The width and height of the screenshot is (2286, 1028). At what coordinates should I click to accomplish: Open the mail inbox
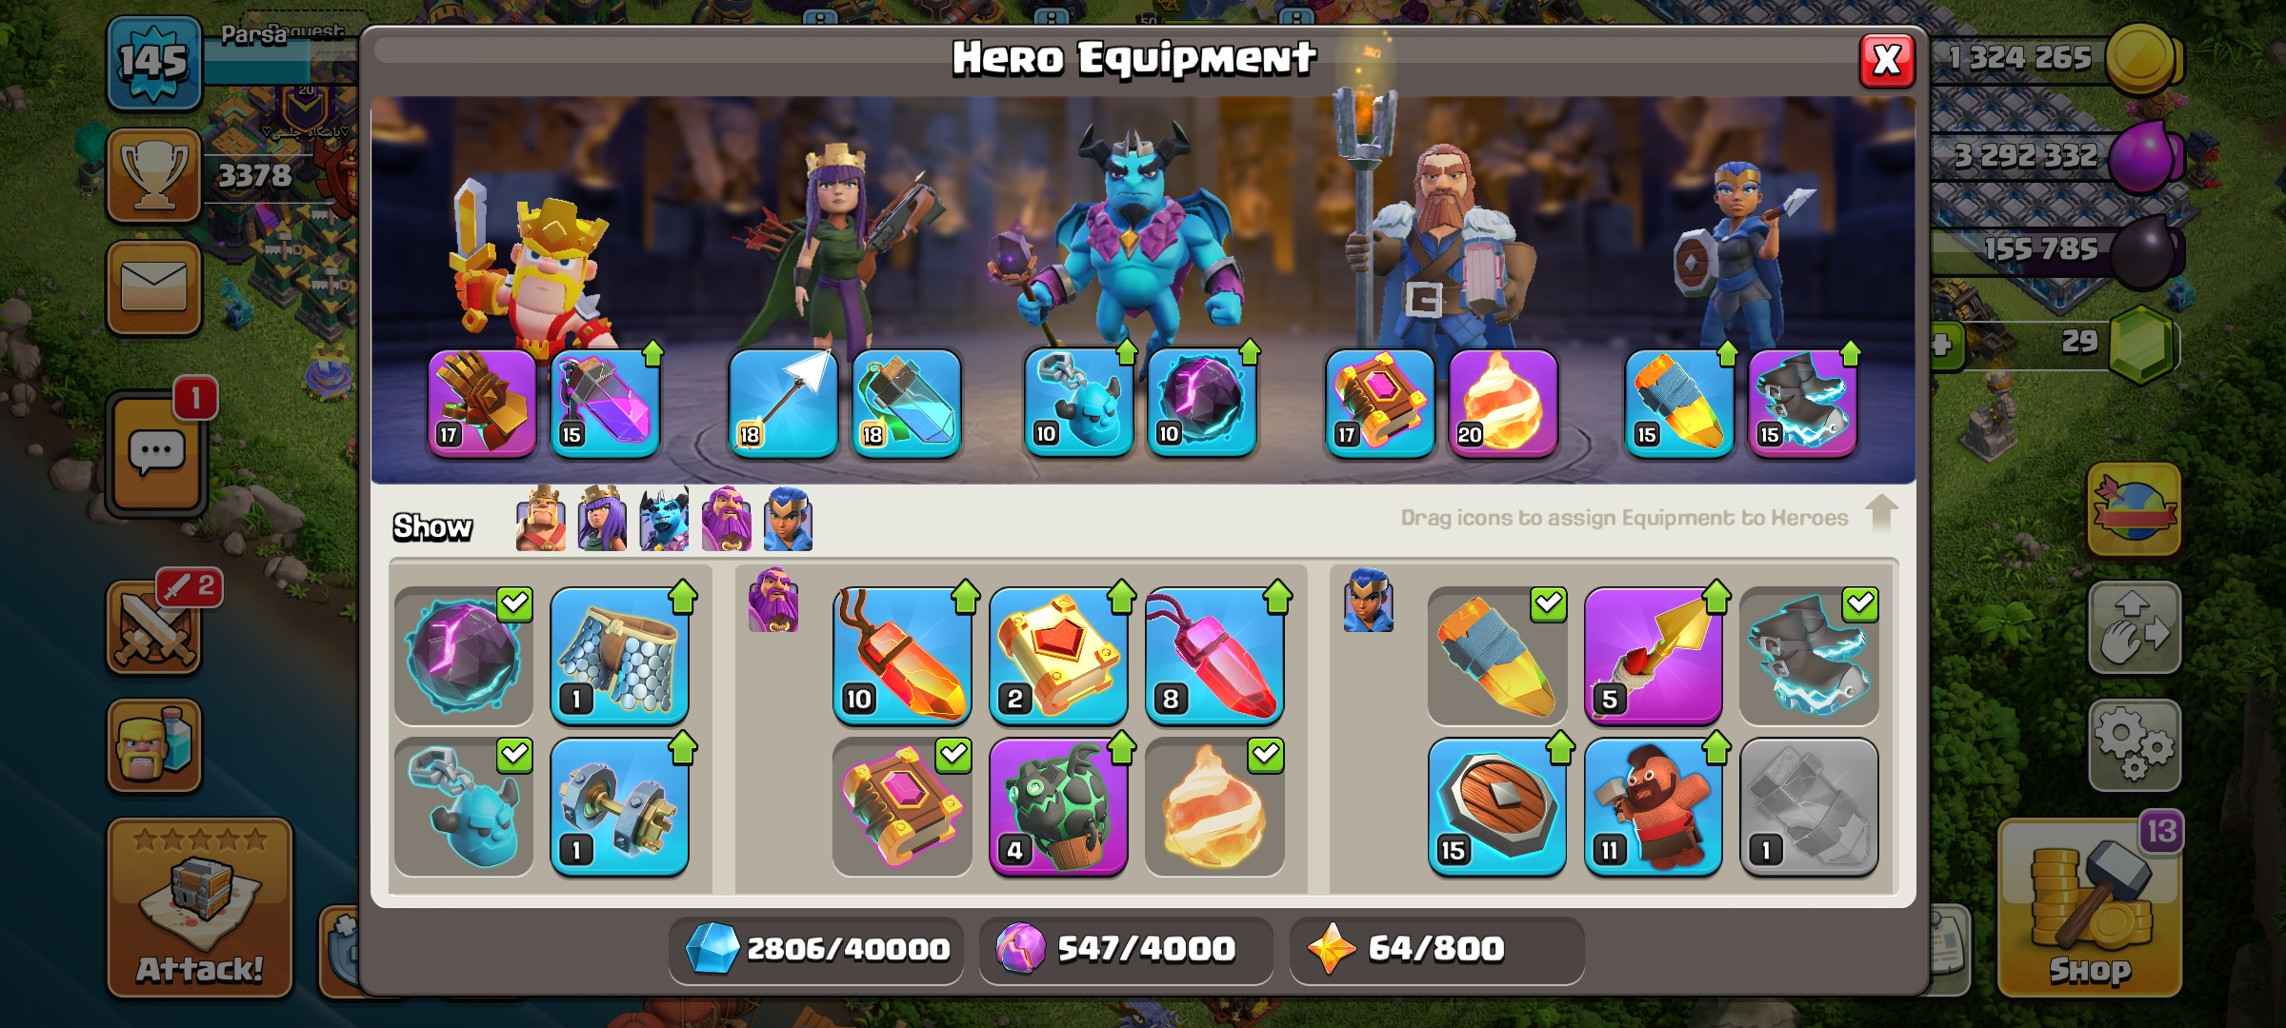pos(153,287)
